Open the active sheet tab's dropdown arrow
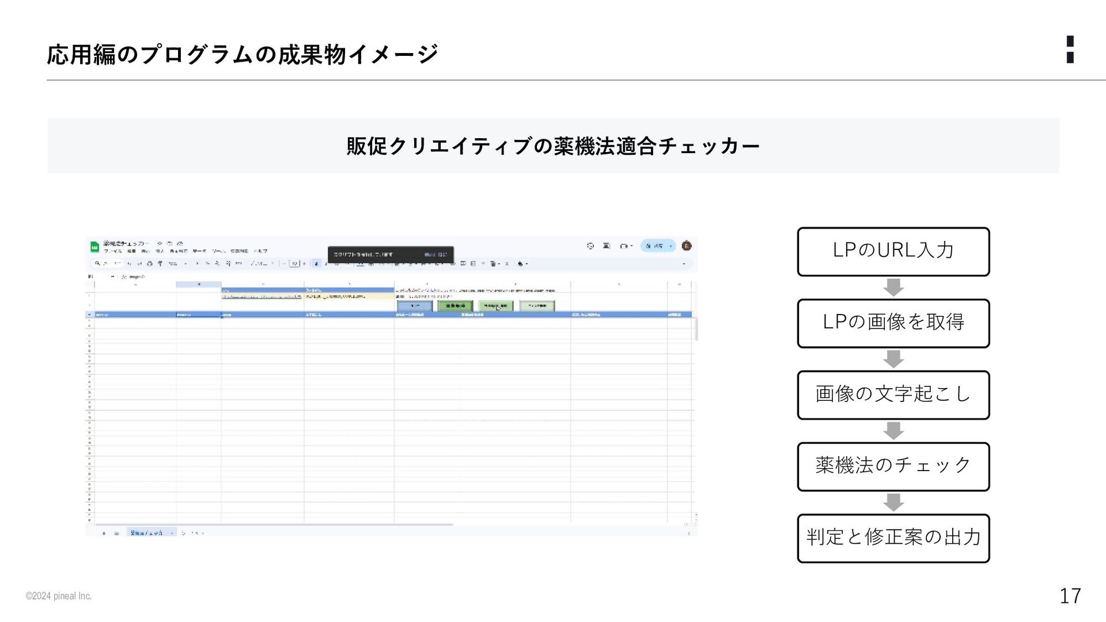Image resolution: width=1106 pixels, height=622 pixels. (x=172, y=533)
